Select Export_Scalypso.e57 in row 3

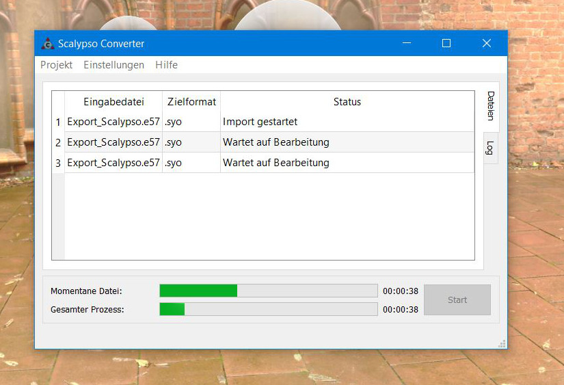point(113,163)
